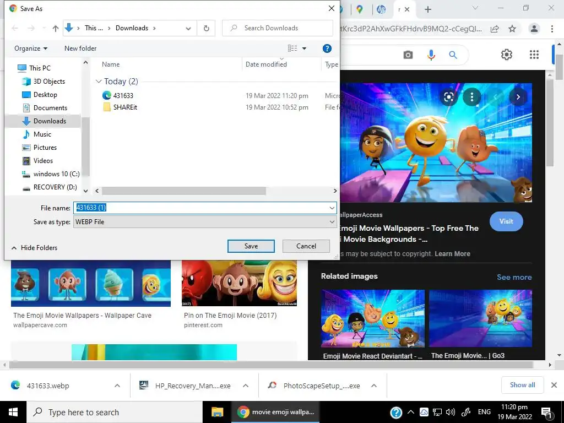Click the Chrome share page icon
The image size is (564, 423).
point(495,29)
